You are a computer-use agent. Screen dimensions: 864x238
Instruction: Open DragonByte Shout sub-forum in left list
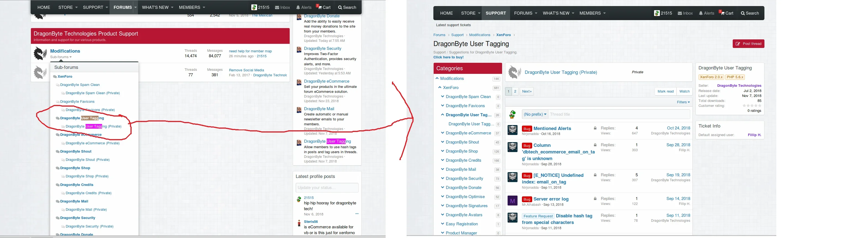click(x=76, y=151)
